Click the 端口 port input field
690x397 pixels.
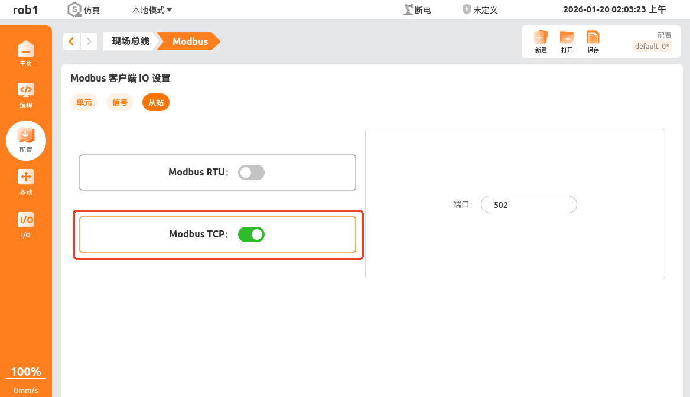(x=528, y=205)
